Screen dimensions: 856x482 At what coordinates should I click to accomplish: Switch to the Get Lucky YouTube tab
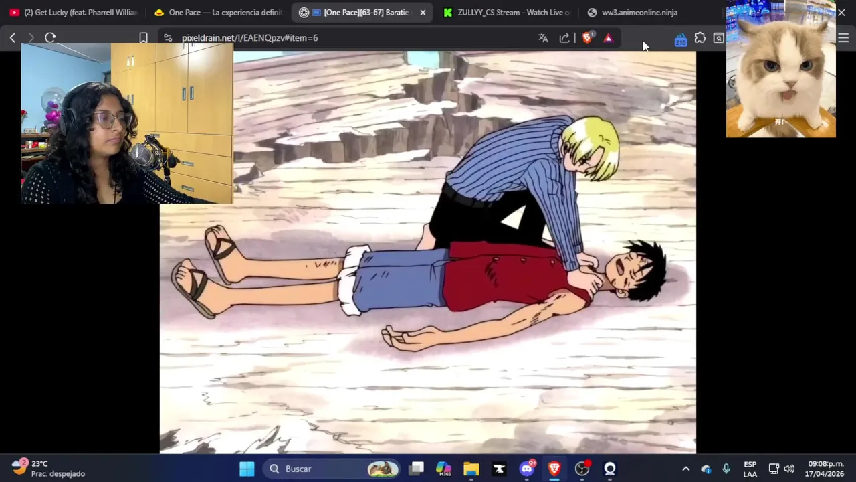click(74, 13)
